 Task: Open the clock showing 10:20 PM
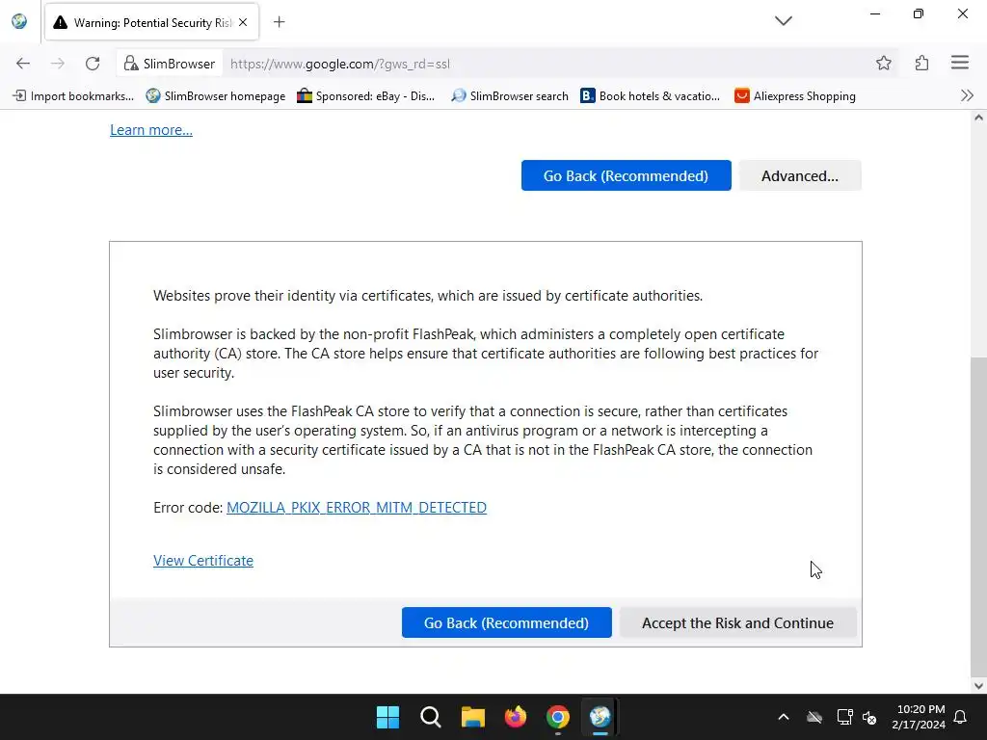tap(919, 717)
